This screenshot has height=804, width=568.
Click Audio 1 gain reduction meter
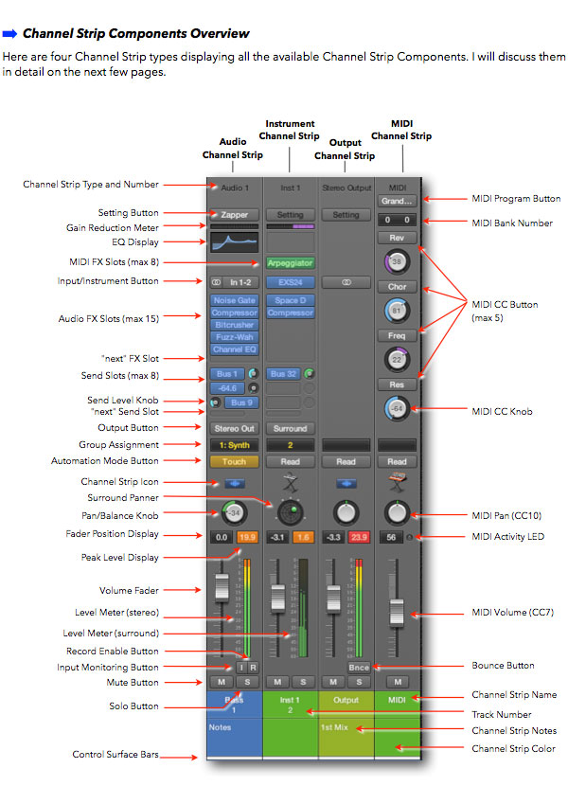234,226
